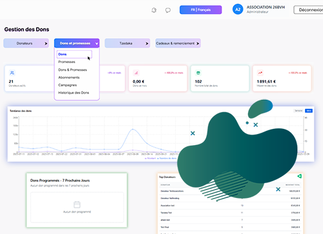The width and height of the screenshot is (323, 234).
Task: Collapse the Dons et promesses dropdown
Action: [77, 43]
